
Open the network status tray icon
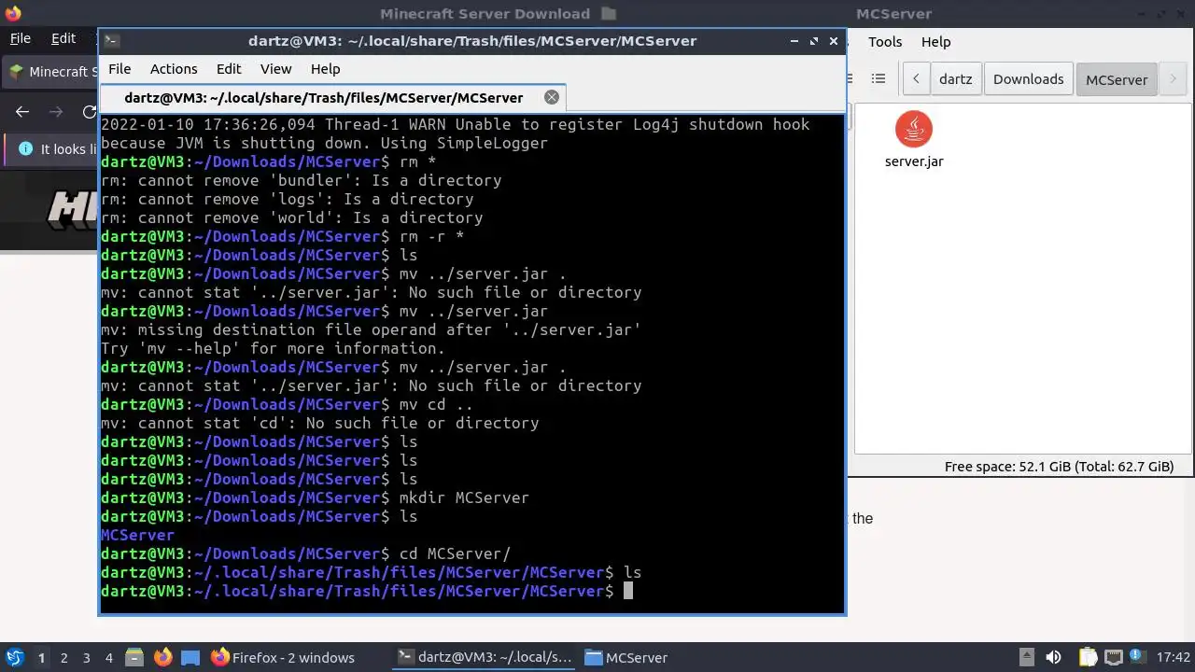pyautogui.click(x=1113, y=657)
